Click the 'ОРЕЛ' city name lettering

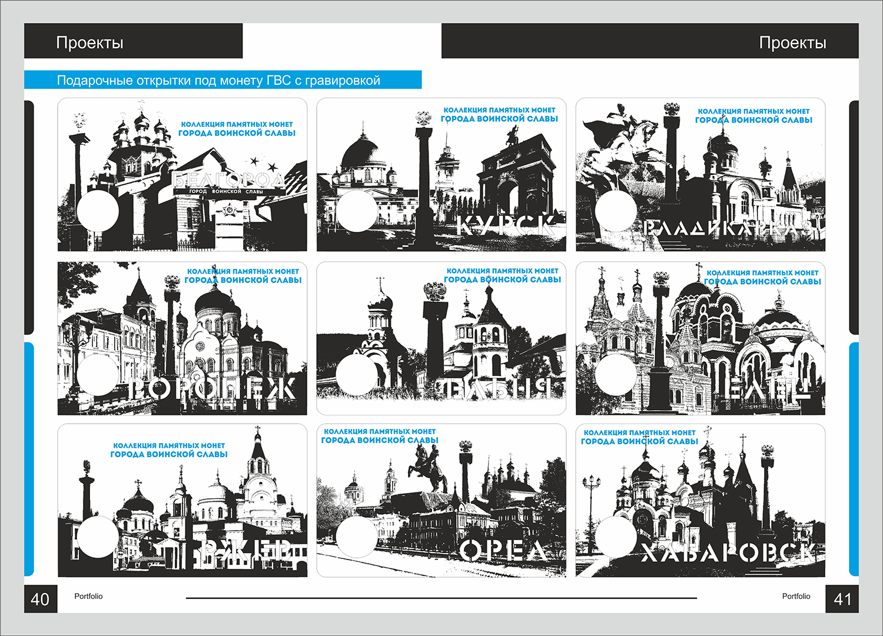tap(503, 551)
